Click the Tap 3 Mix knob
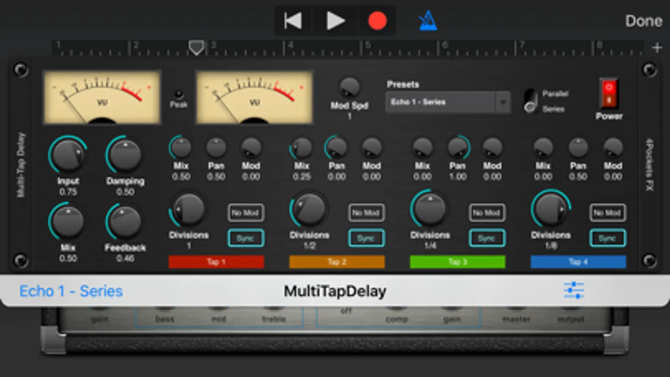Image resolution: width=670 pixels, height=377 pixels. point(422,147)
